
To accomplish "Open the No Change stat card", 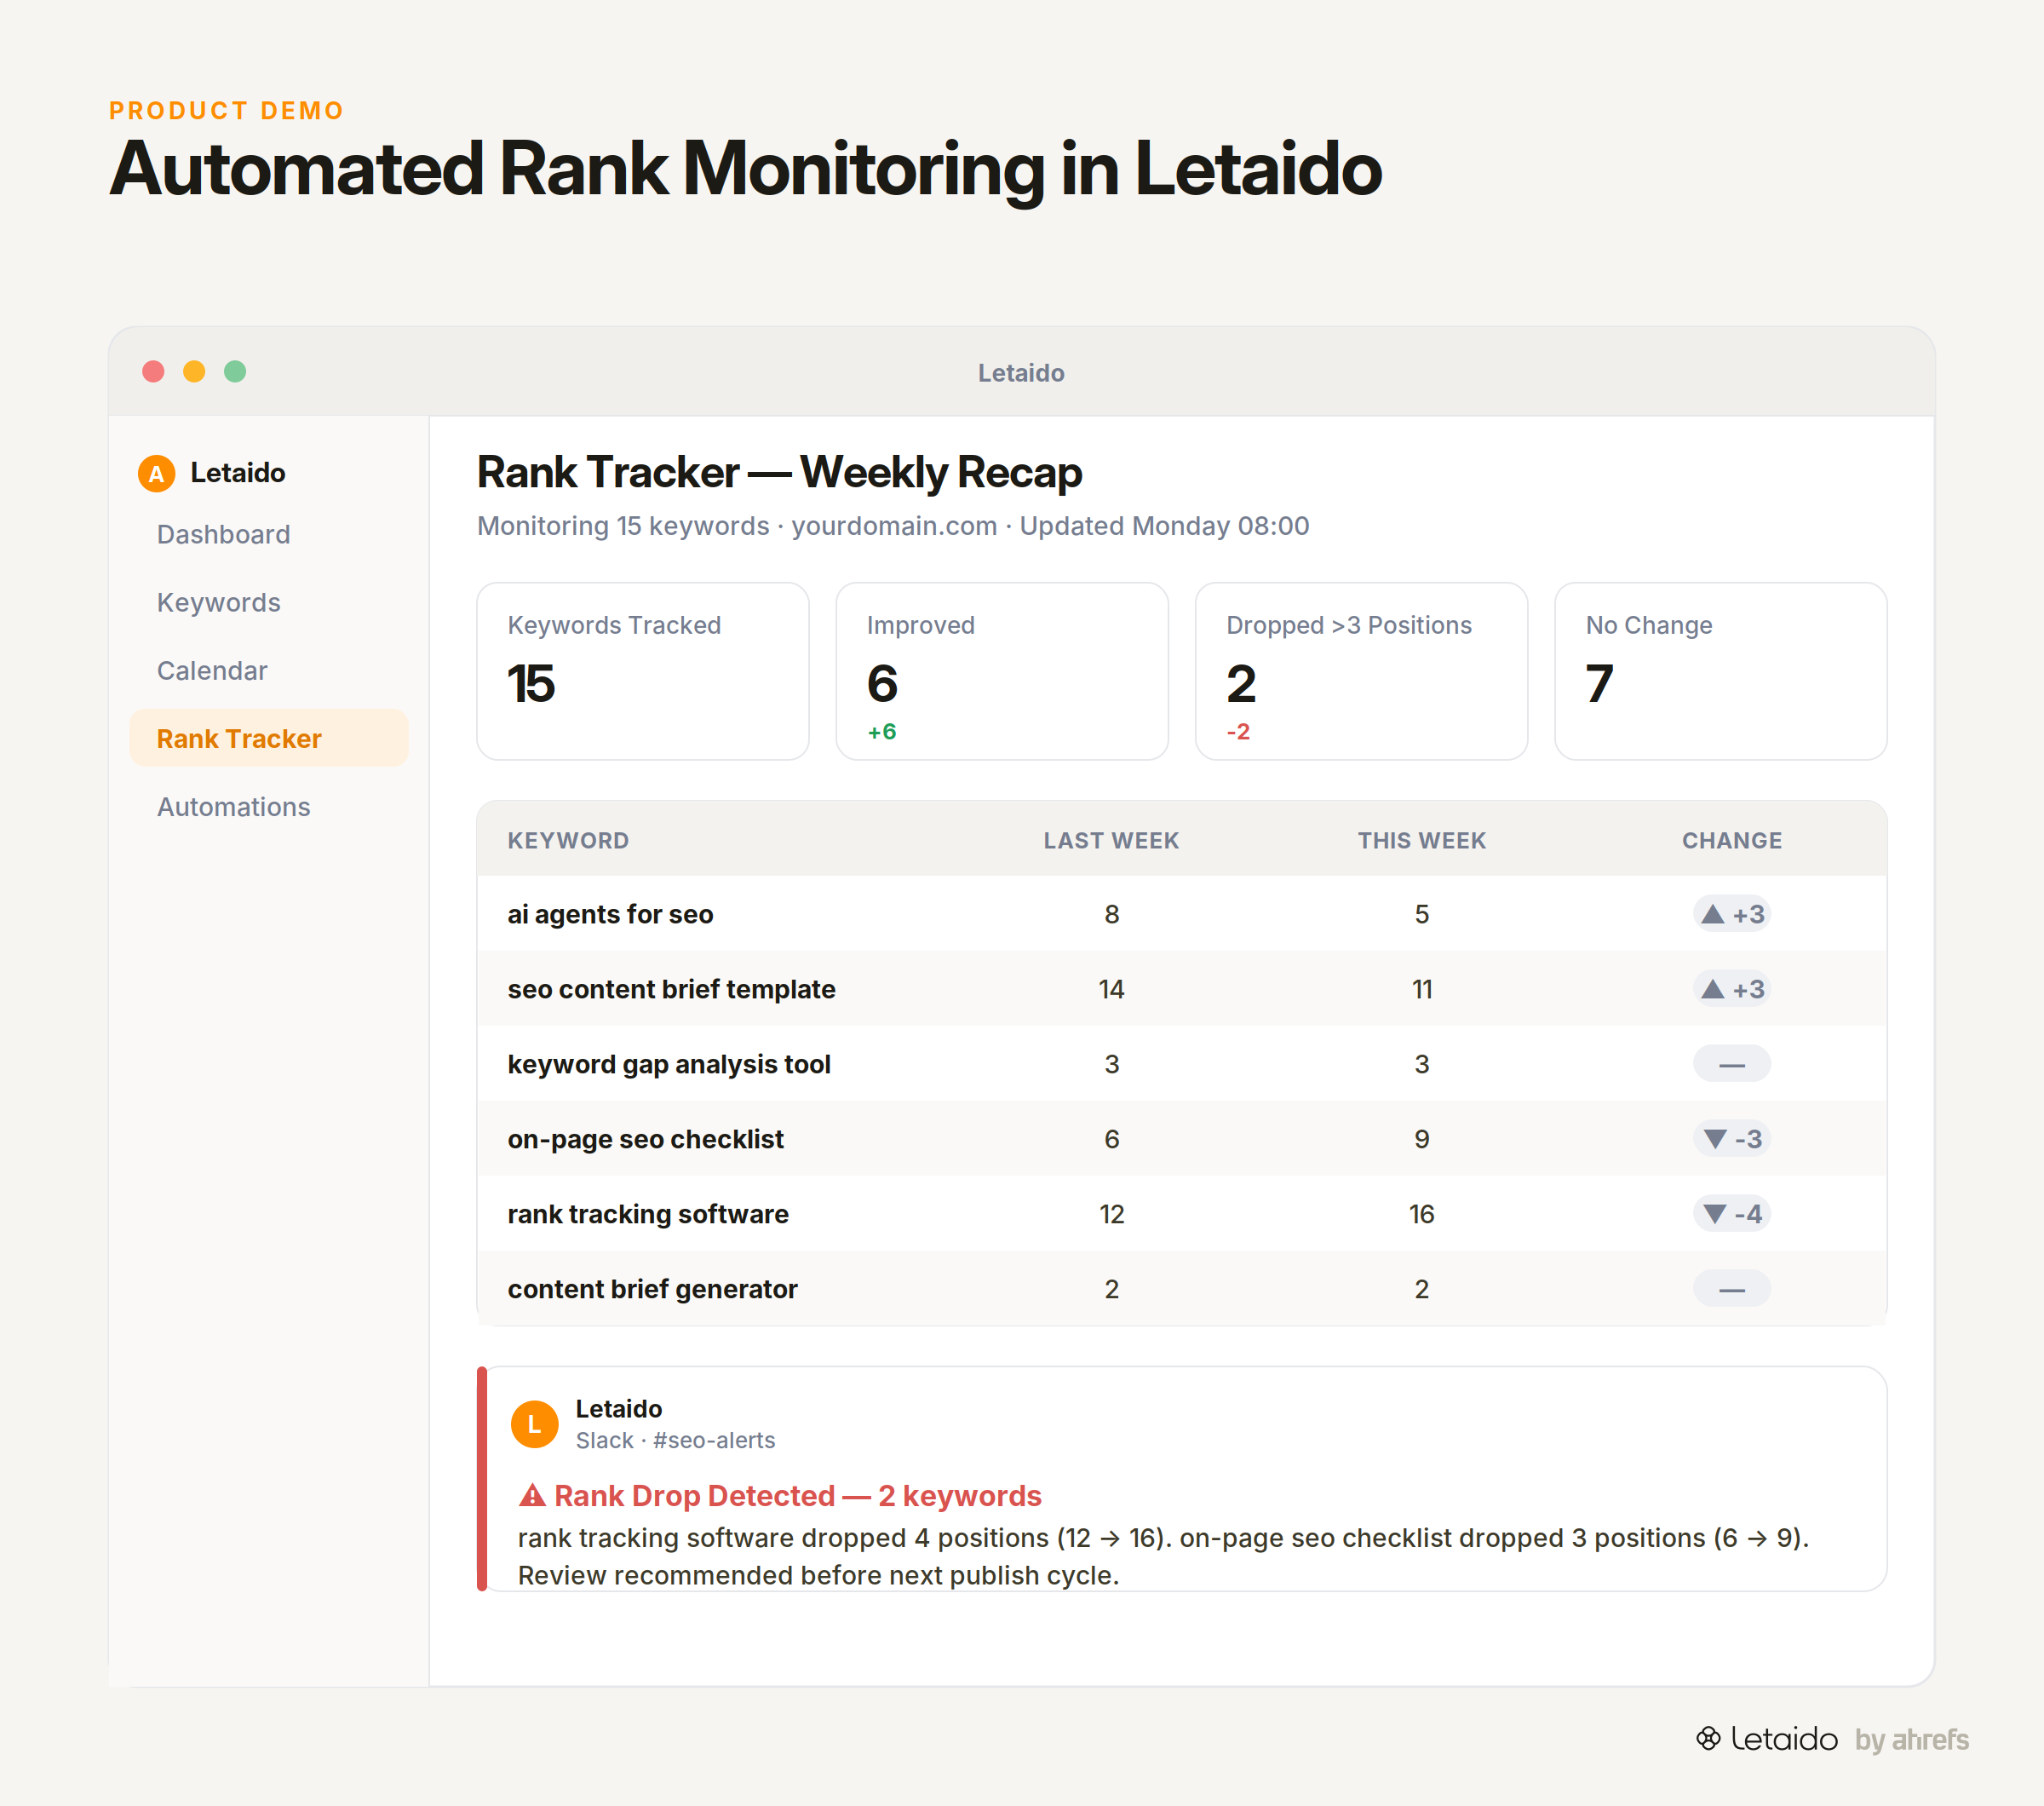I will click(x=1720, y=671).
